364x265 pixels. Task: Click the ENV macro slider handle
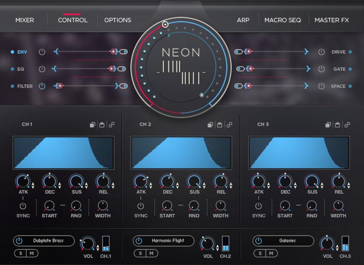point(114,52)
